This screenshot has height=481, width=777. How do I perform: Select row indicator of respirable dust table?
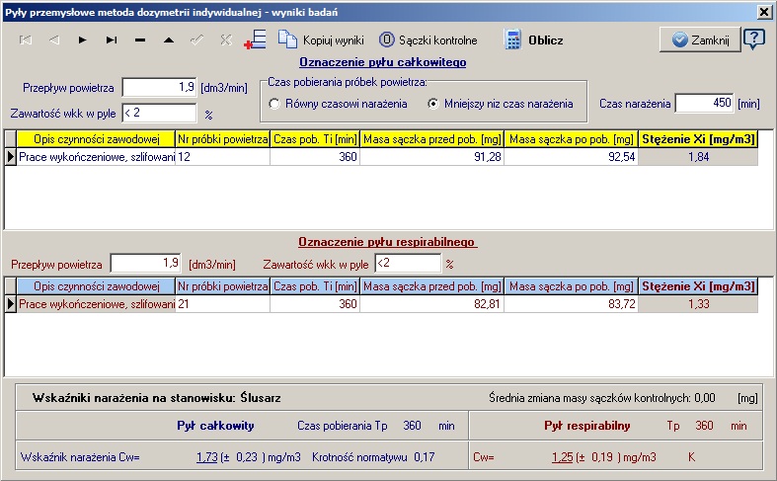[11, 304]
